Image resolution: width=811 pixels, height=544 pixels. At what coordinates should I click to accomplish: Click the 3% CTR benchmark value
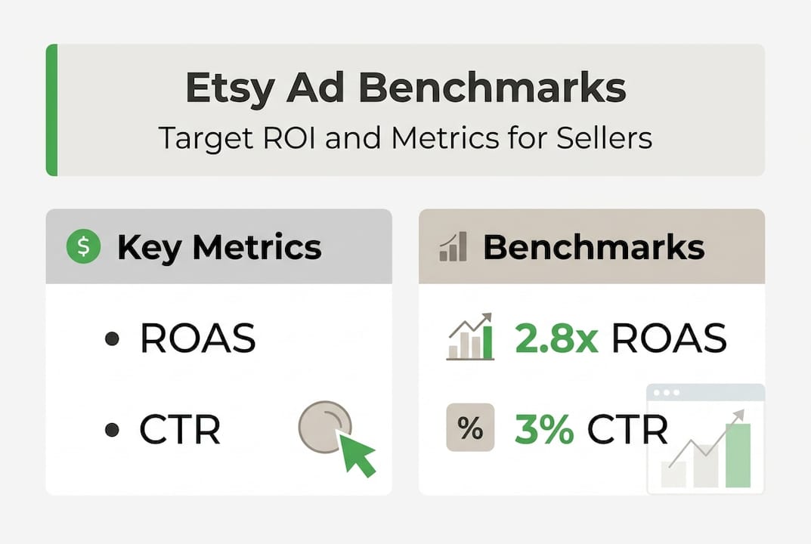click(x=591, y=430)
